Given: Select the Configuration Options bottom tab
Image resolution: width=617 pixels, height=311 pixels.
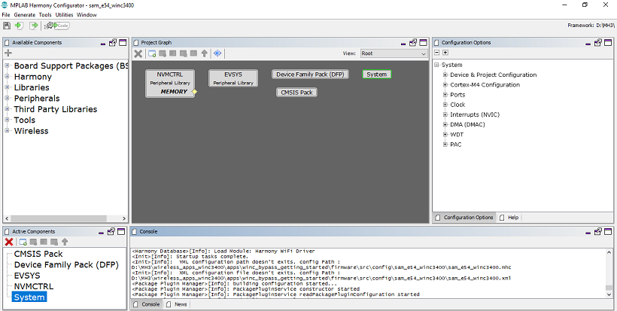Looking at the screenshot, I should click(464, 218).
